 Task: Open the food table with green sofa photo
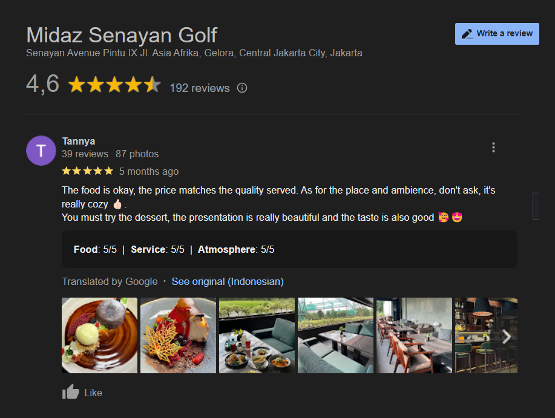point(257,335)
